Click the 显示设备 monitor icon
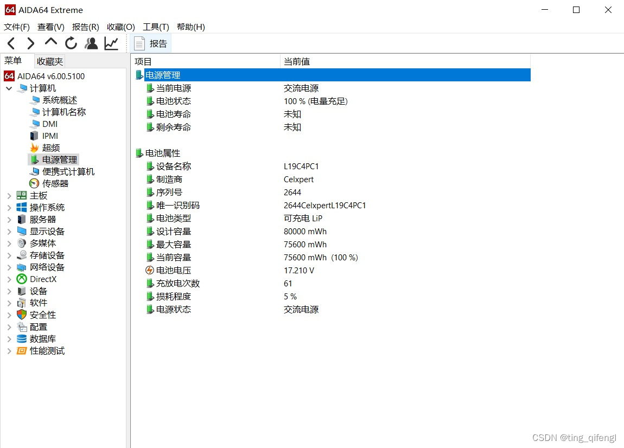 (22, 231)
